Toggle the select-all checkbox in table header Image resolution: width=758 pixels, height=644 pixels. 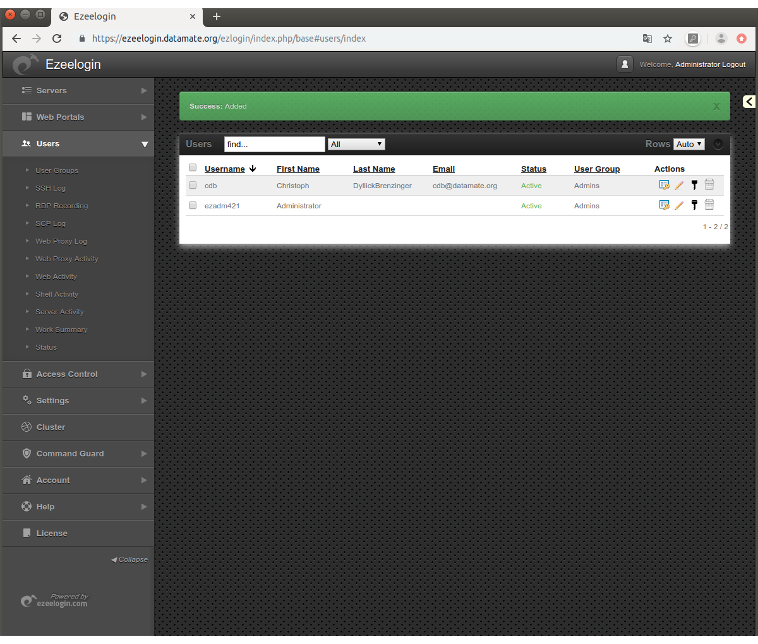tap(193, 168)
